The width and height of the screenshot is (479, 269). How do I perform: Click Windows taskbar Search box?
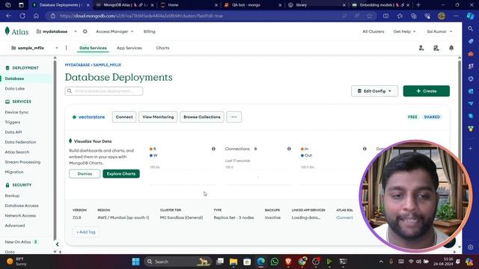178,262
